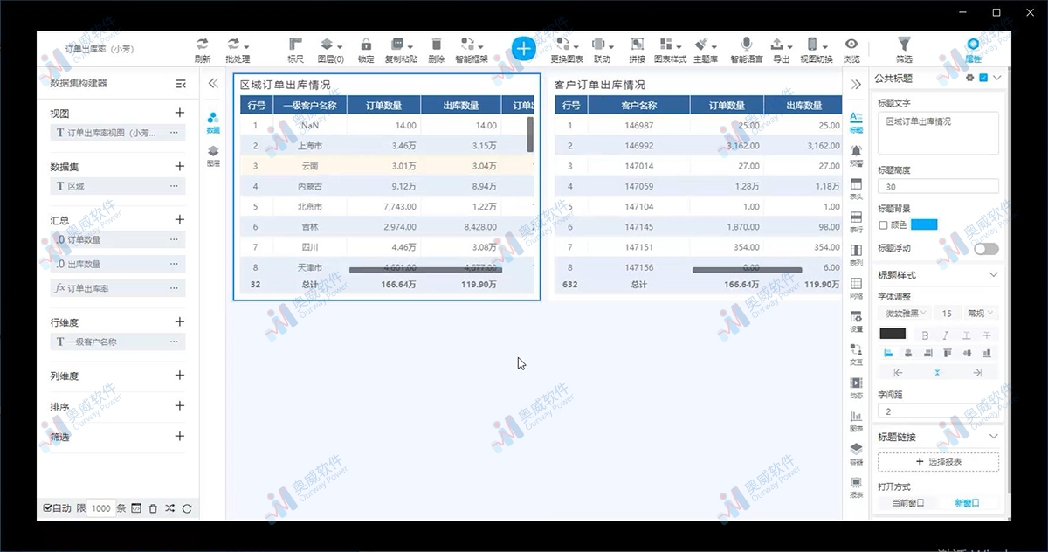Collapse the 标题样式 section
1048x552 pixels.
pyautogui.click(x=994, y=275)
